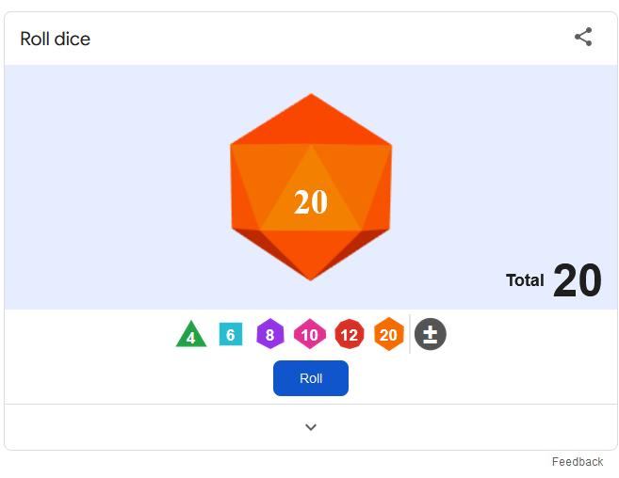Click the top facet of the large orange die
The height and width of the screenshot is (478, 619).
pos(311,122)
